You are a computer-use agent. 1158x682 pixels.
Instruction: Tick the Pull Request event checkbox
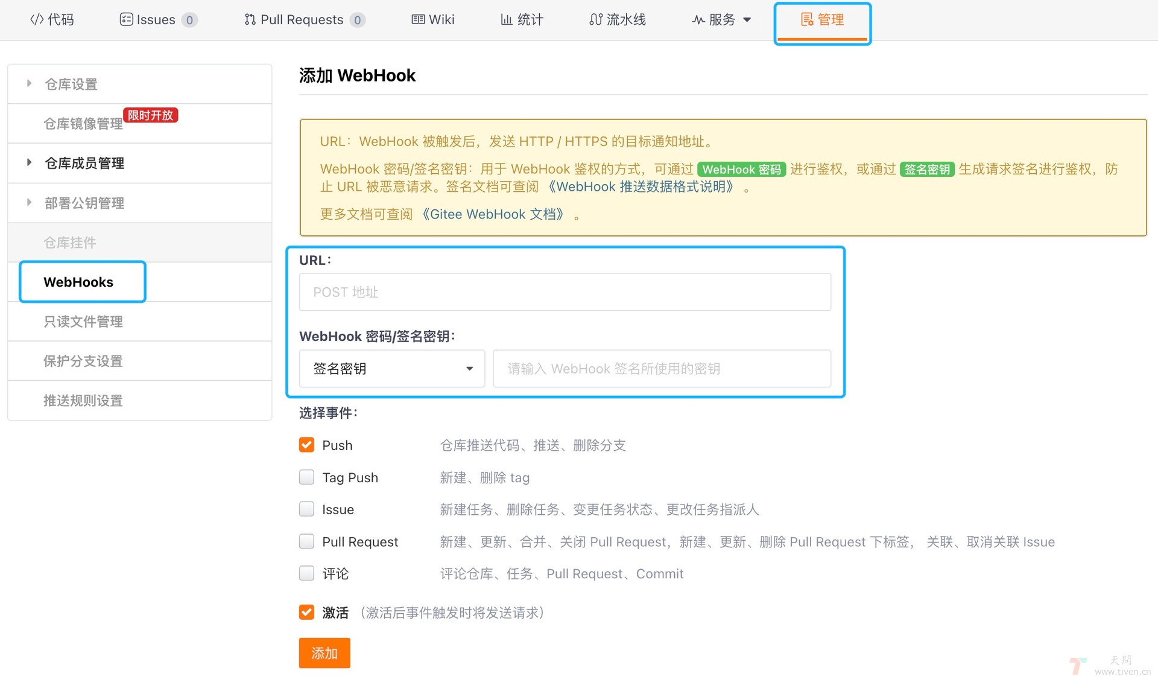(306, 541)
